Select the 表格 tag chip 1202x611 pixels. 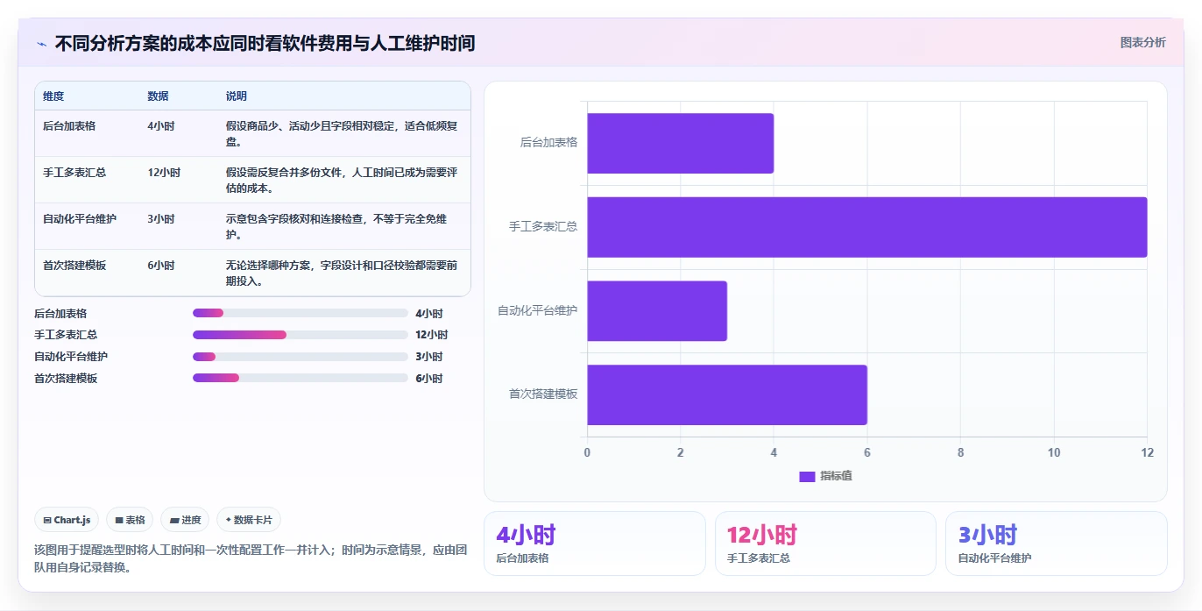130,520
